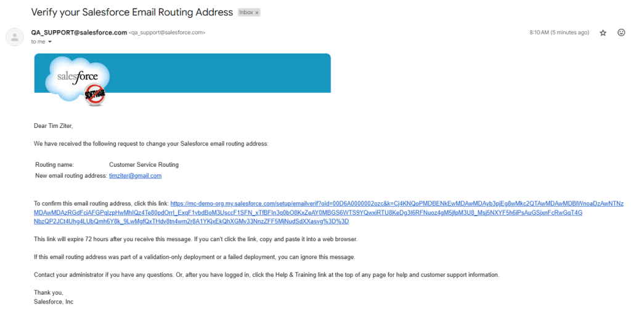631x312 pixels.
Task: Click the sender's profile avatar
Action: pyautogui.click(x=14, y=37)
